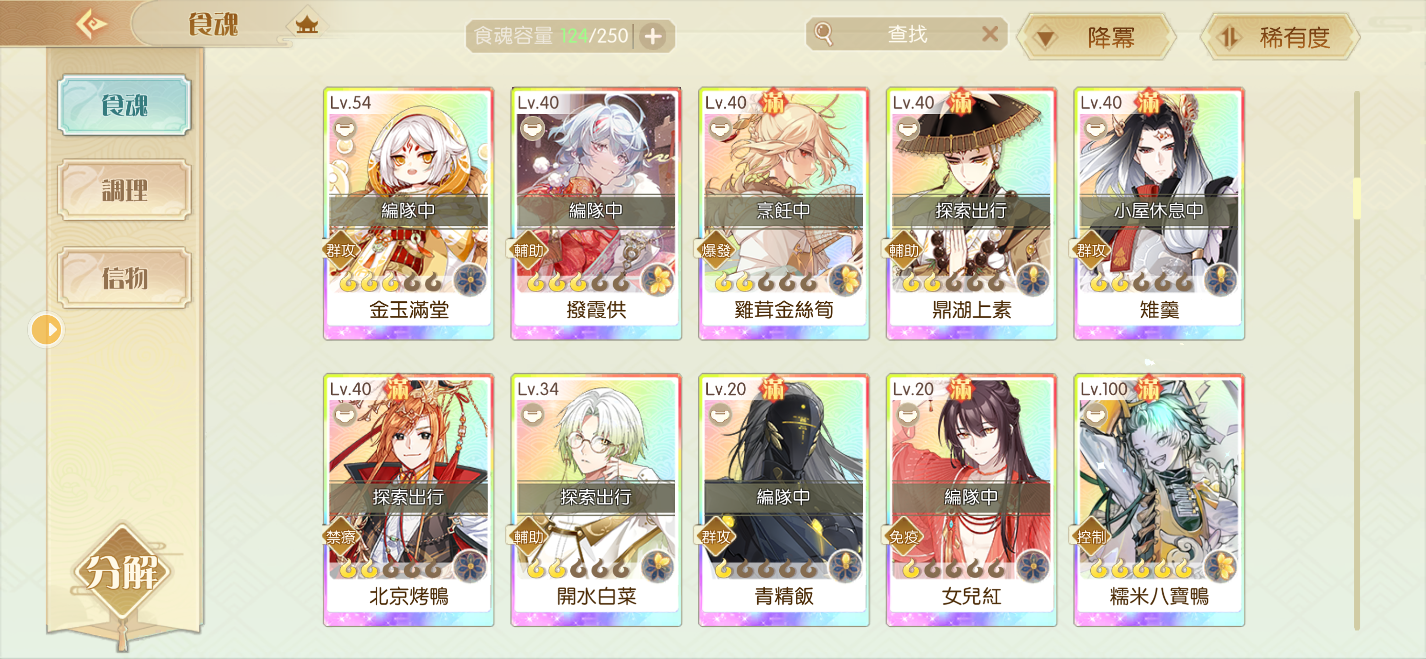Open the 稀有度 sort criteria dropdown

[1280, 37]
